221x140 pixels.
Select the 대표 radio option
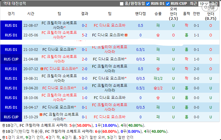(206, 7)
